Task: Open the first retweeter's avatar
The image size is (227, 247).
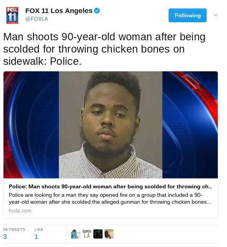Action: point(76,234)
